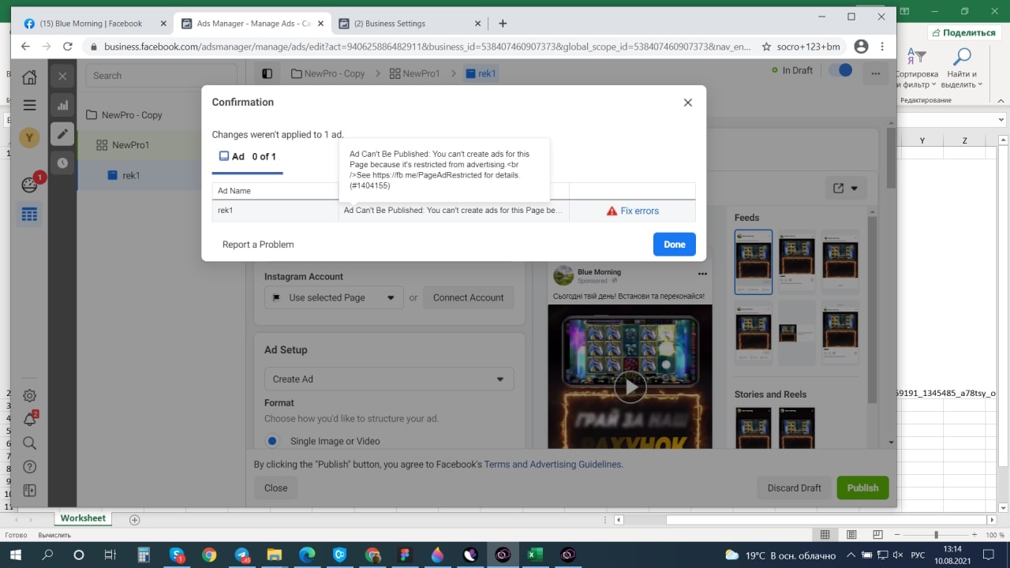Image resolution: width=1010 pixels, height=568 pixels.
Task: Click the bottom sidebar panel icon
Action: (29, 491)
